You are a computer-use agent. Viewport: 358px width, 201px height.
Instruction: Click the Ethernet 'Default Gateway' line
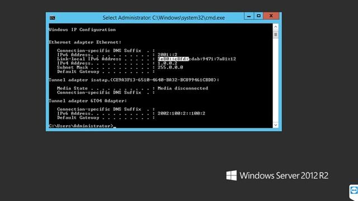[106, 71]
